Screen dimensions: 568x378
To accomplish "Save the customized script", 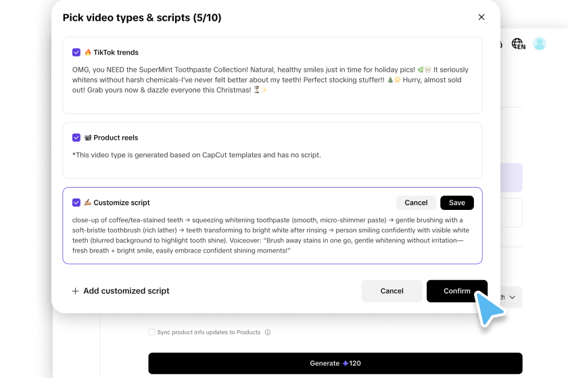I will [457, 202].
